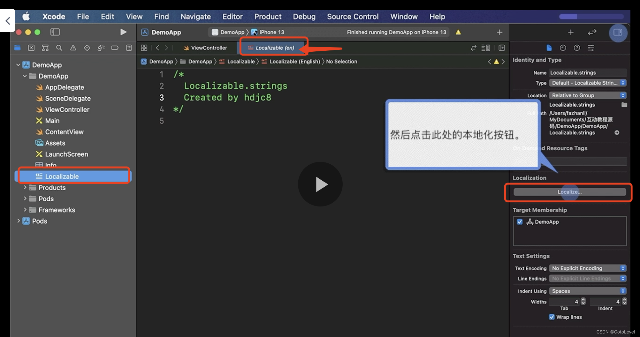Toggle DemoApp target membership checkbox
This screenshot has height=337, width=640.
pos(520,222)
